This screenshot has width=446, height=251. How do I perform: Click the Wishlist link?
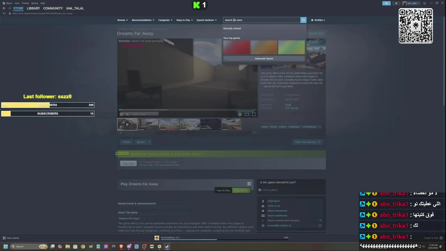pos(318,20)
